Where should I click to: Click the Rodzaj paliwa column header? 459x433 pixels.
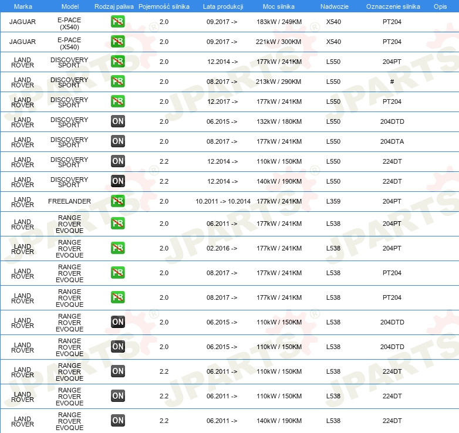[114, 6]
